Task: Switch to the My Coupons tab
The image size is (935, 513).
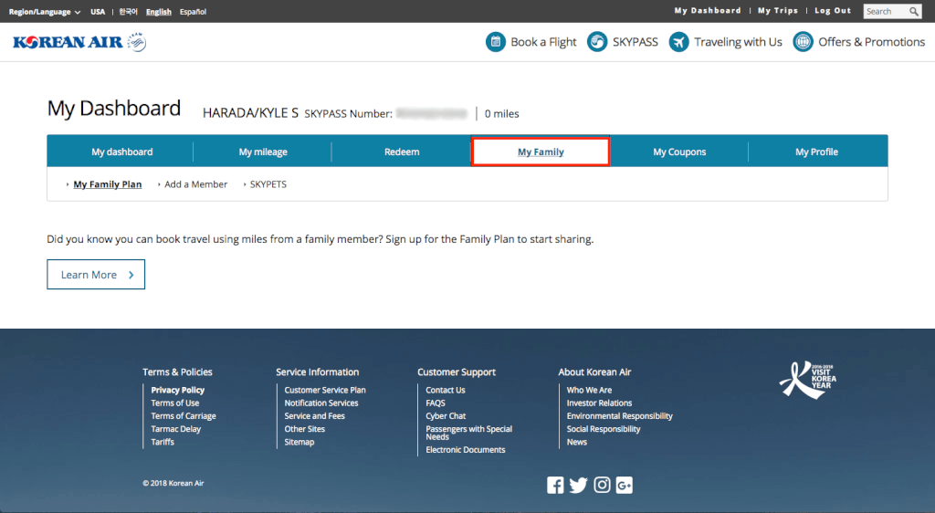Action: (679, 152)
